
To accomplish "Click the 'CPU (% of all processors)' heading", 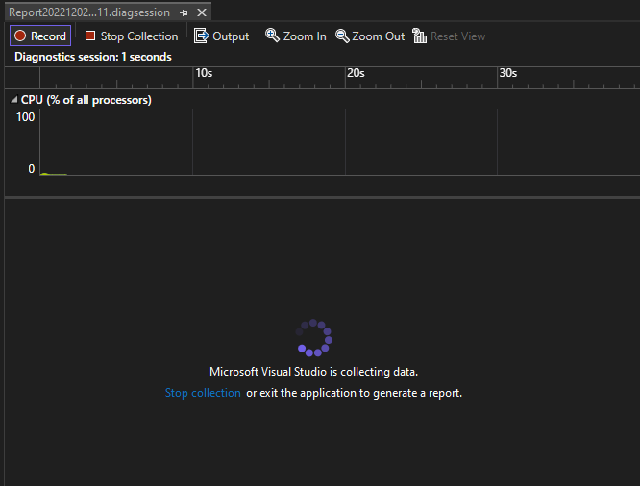I will point(86,100).
